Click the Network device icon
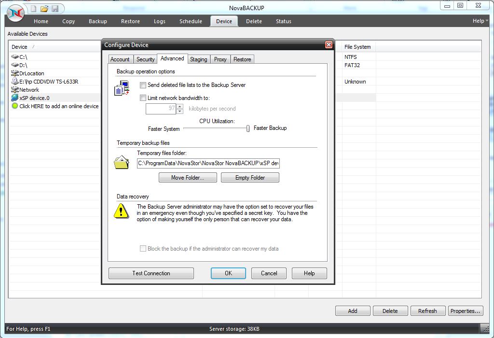 coord(15,89)
